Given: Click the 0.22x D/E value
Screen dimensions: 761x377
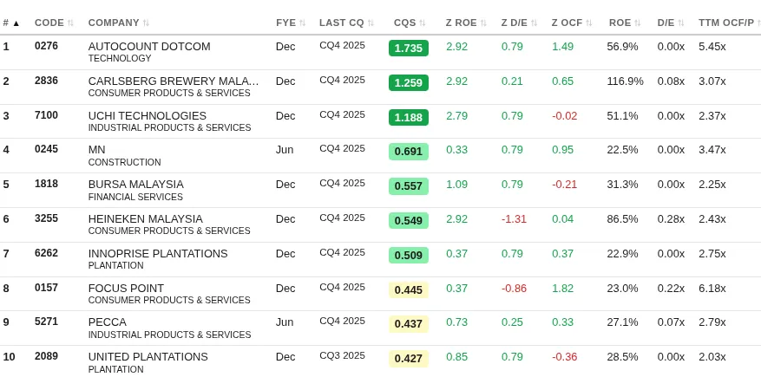Looking at the screenshot, I should (x=671, y=289).
